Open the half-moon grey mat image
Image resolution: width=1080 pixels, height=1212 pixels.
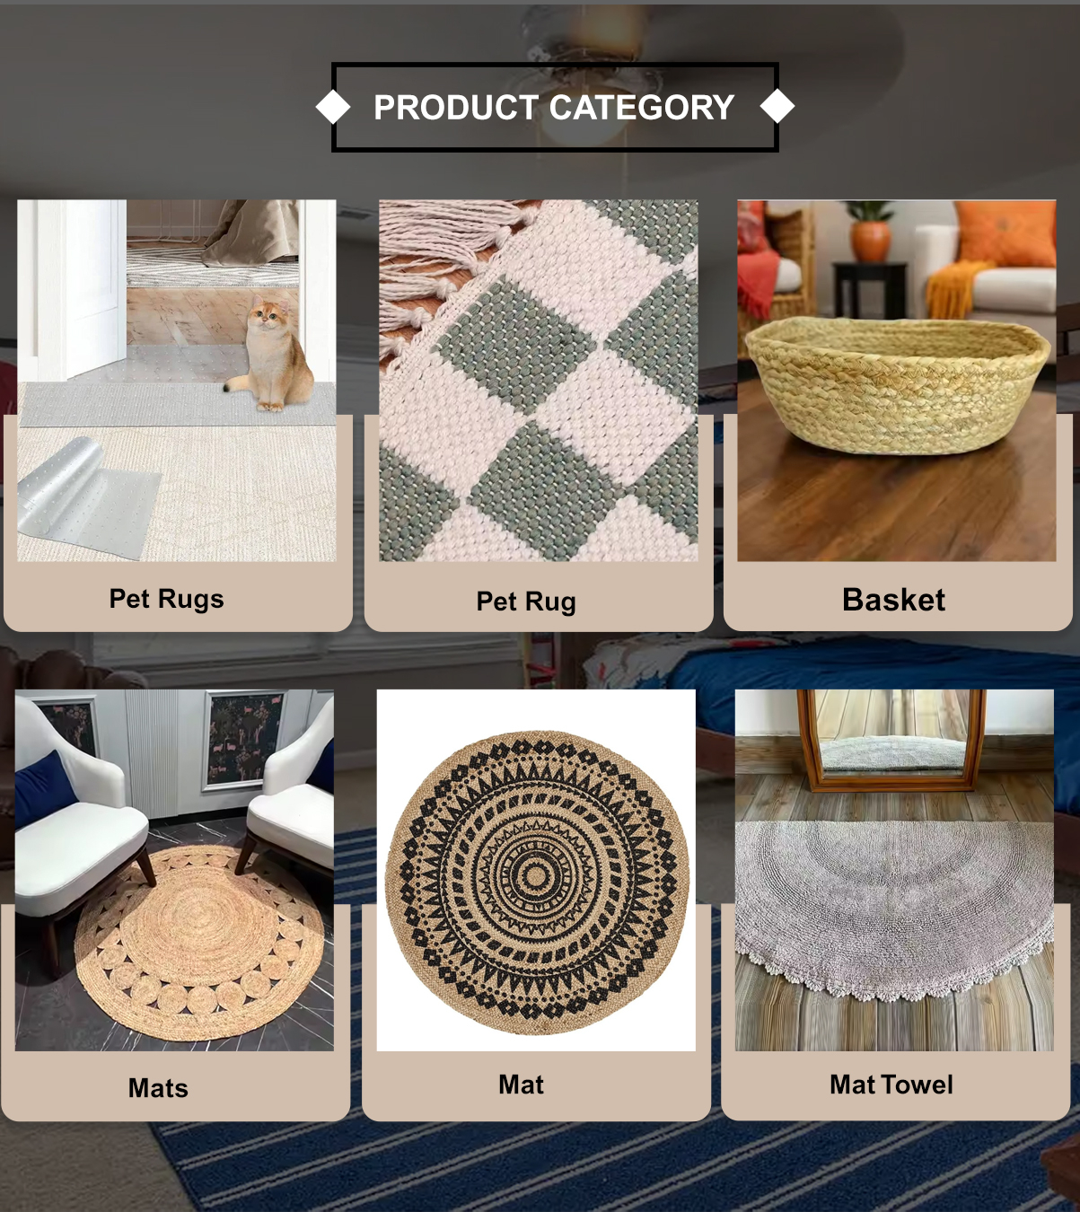[x=894, y=870]
